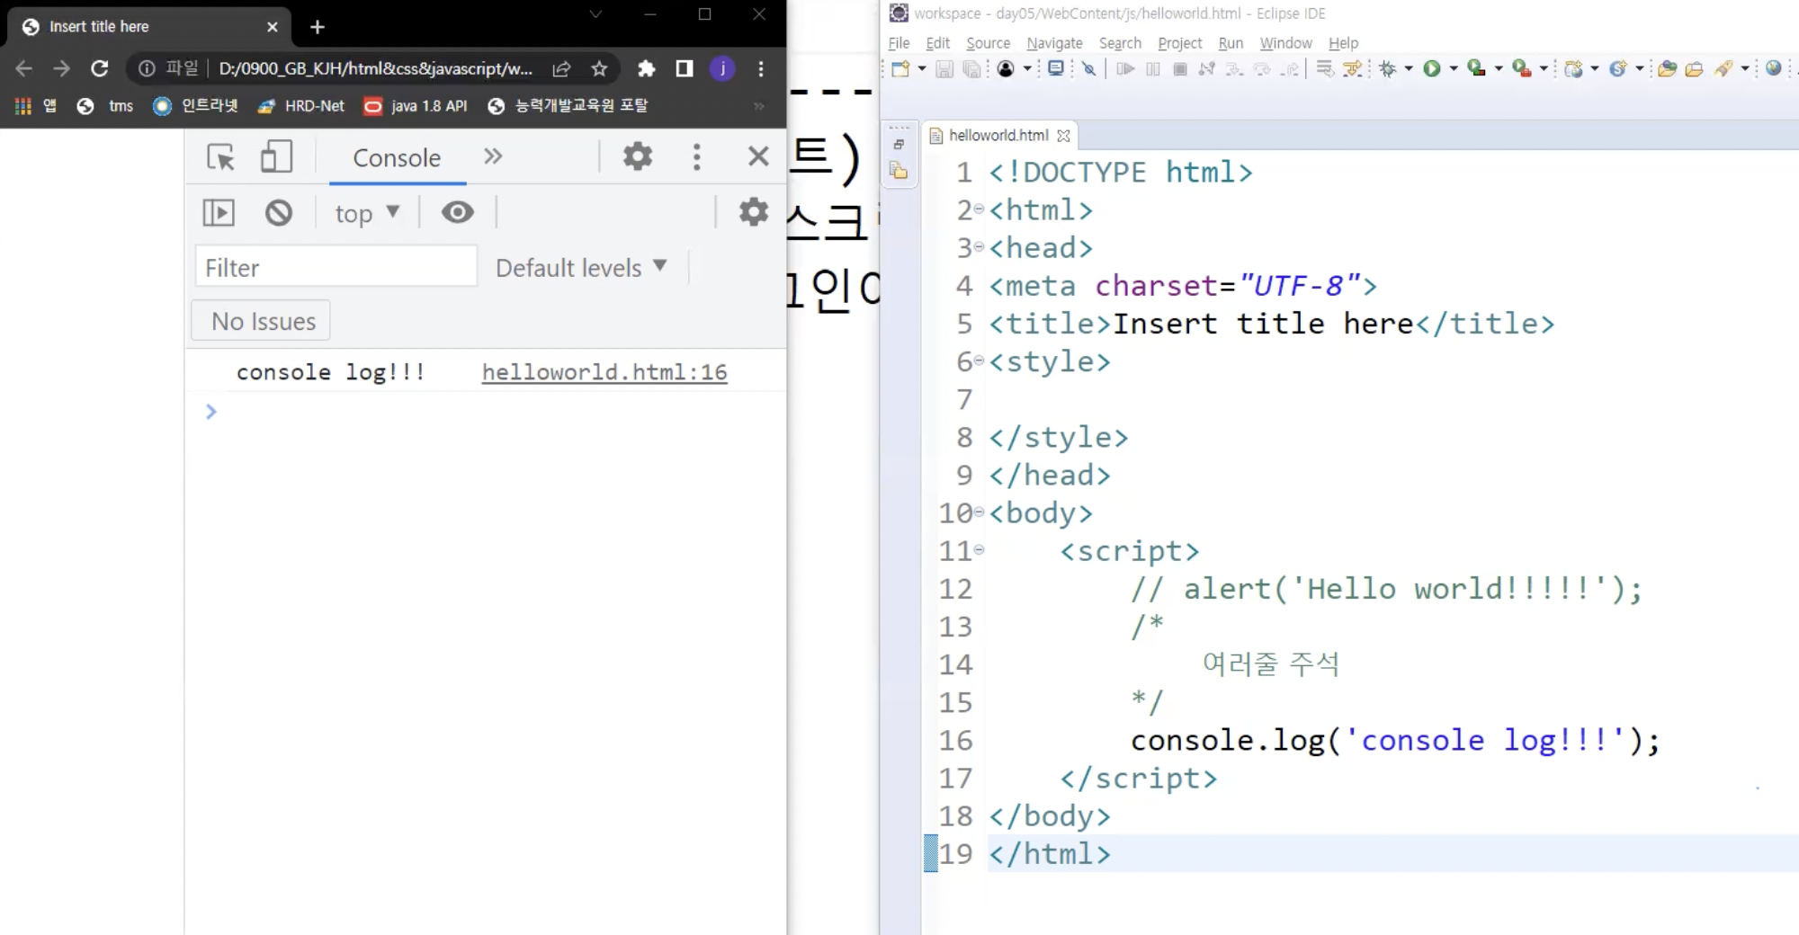Select the helloworld.html editor tab
This screenshot has height=935, width=1799.
point(998,135)
